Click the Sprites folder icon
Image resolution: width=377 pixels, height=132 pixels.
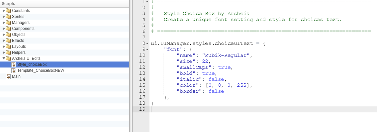pos(8,17)
